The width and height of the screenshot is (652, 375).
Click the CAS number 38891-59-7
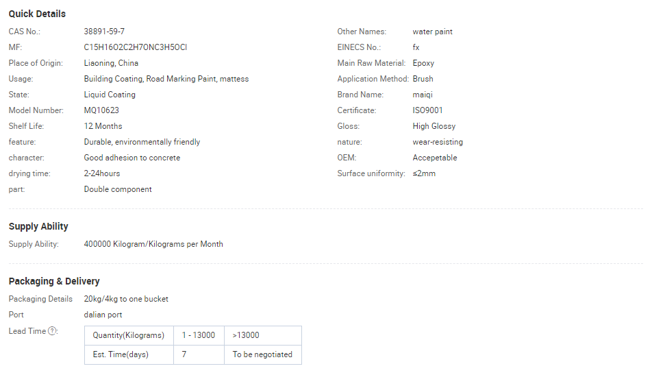click(x=104, y=32)
